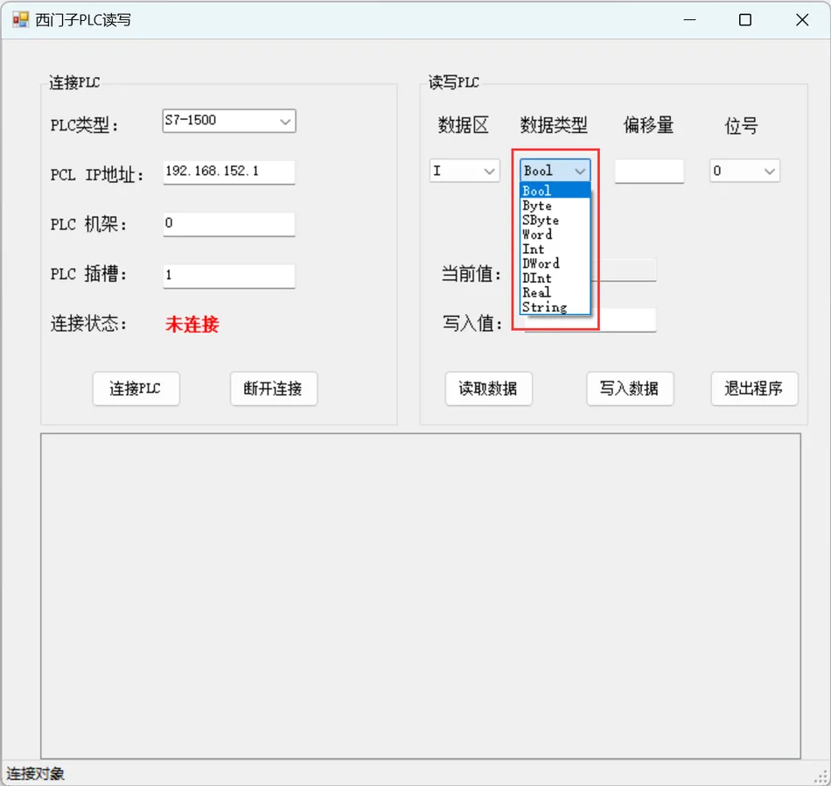Screen dimensions: 831x786
Task: Click the 未连接 status text
Action: click(192, 324)
